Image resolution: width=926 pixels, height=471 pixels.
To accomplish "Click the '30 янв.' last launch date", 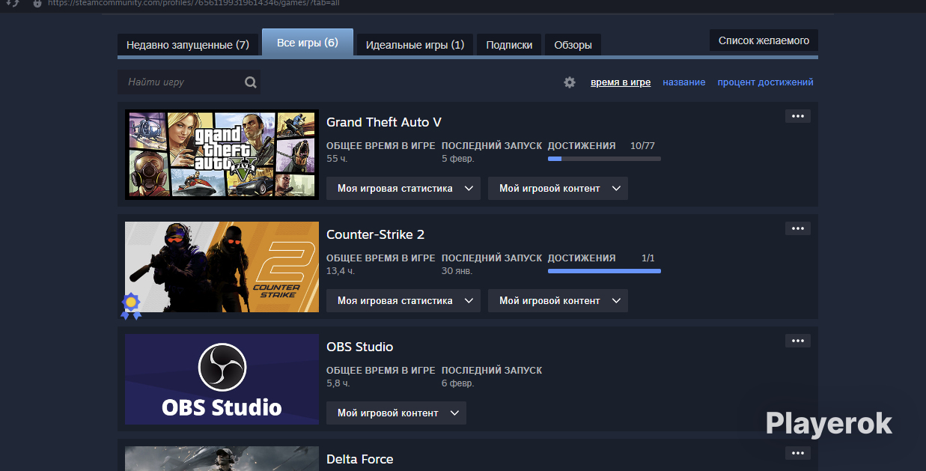I will pos(457,271).
